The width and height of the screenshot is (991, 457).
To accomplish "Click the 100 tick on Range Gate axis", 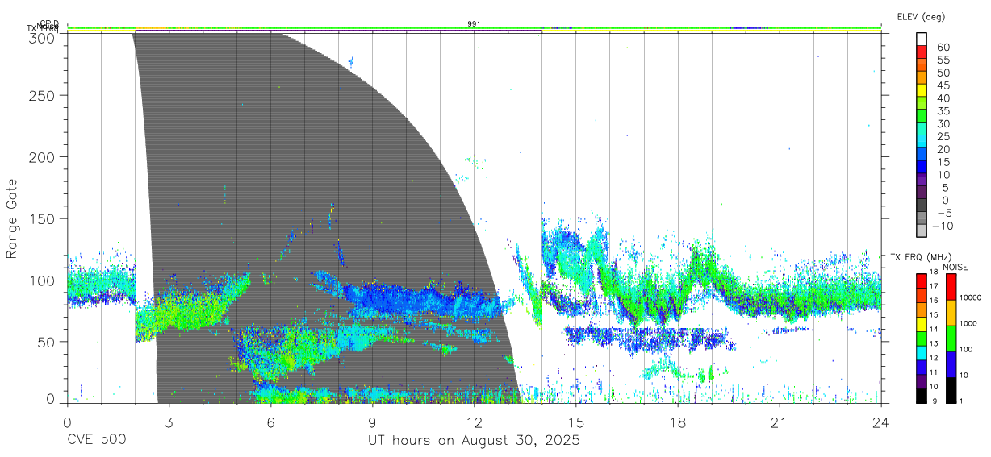I will 43,280.
